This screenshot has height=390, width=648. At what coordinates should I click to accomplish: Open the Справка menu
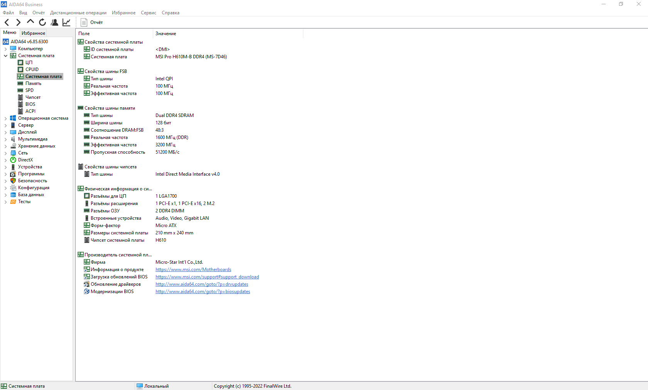tap(171, 13)
